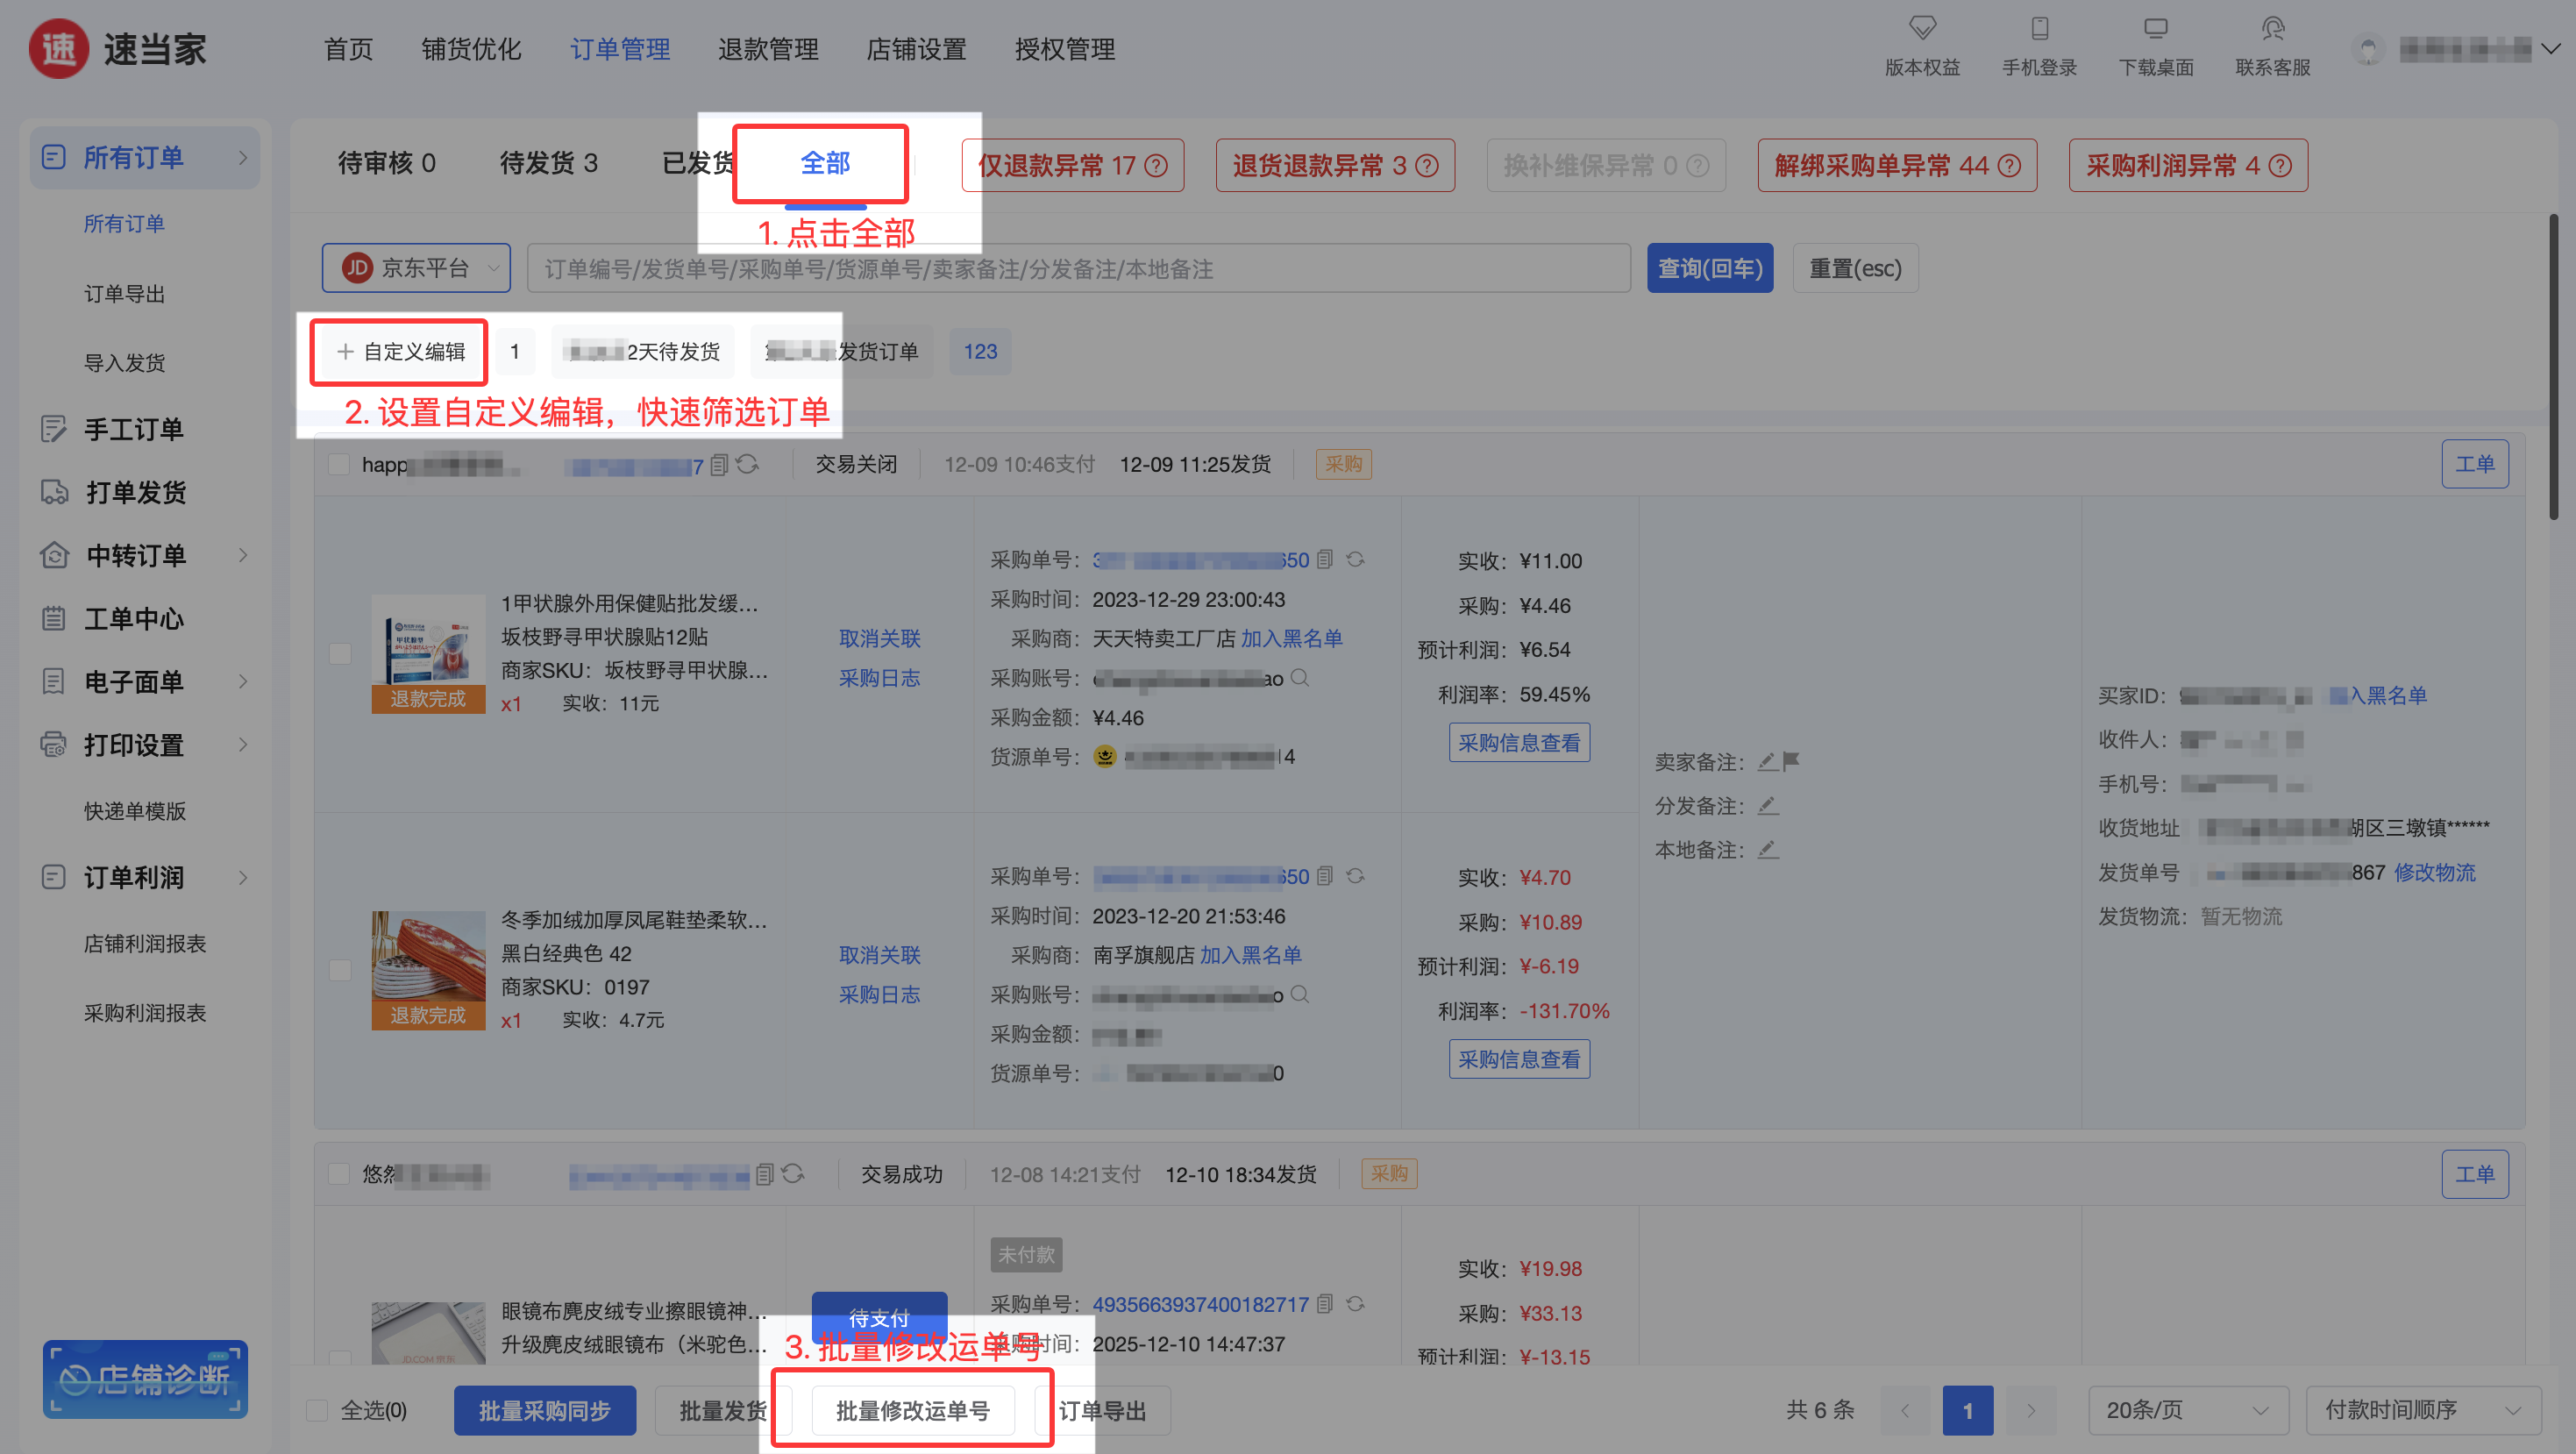Open 手机登录 phone icon
The width and height of the screenshot is (2576, 1454).
tap(2039, 28)
